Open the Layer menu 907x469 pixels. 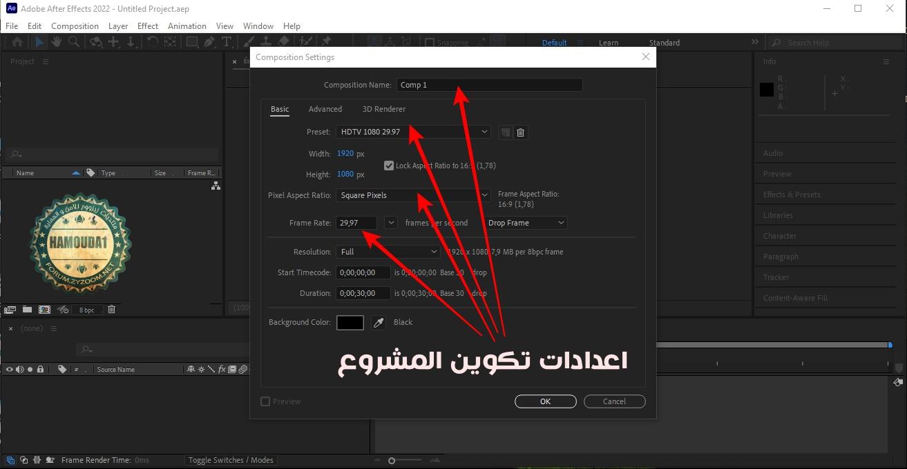pyautogui.click(x=118, y=26)
